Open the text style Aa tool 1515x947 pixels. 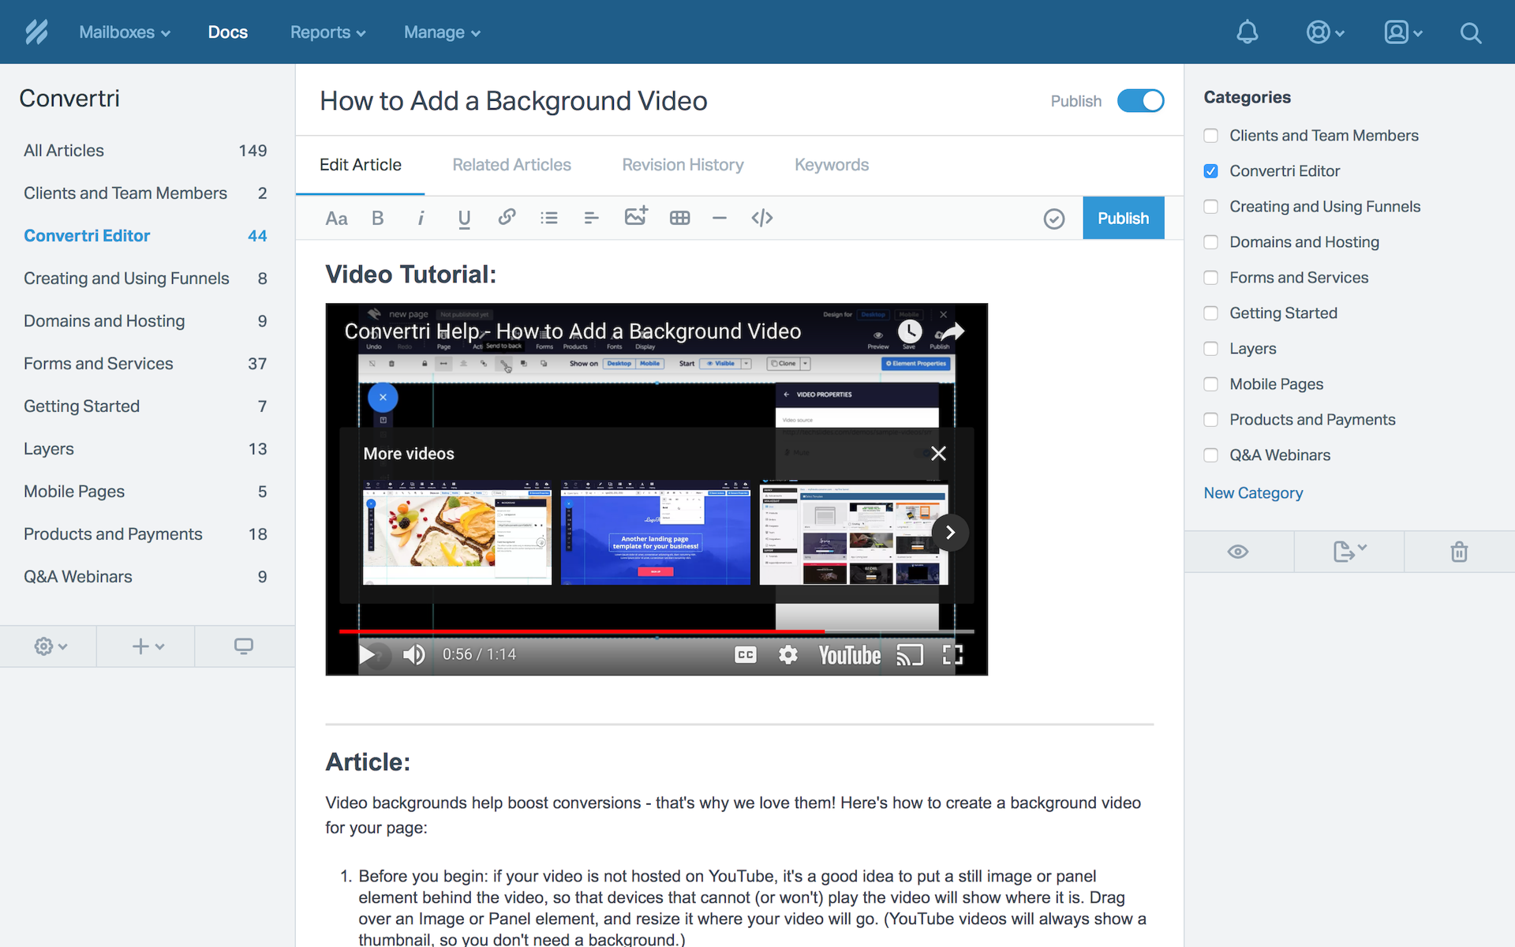pyautogui.click(x=336, y=219)
